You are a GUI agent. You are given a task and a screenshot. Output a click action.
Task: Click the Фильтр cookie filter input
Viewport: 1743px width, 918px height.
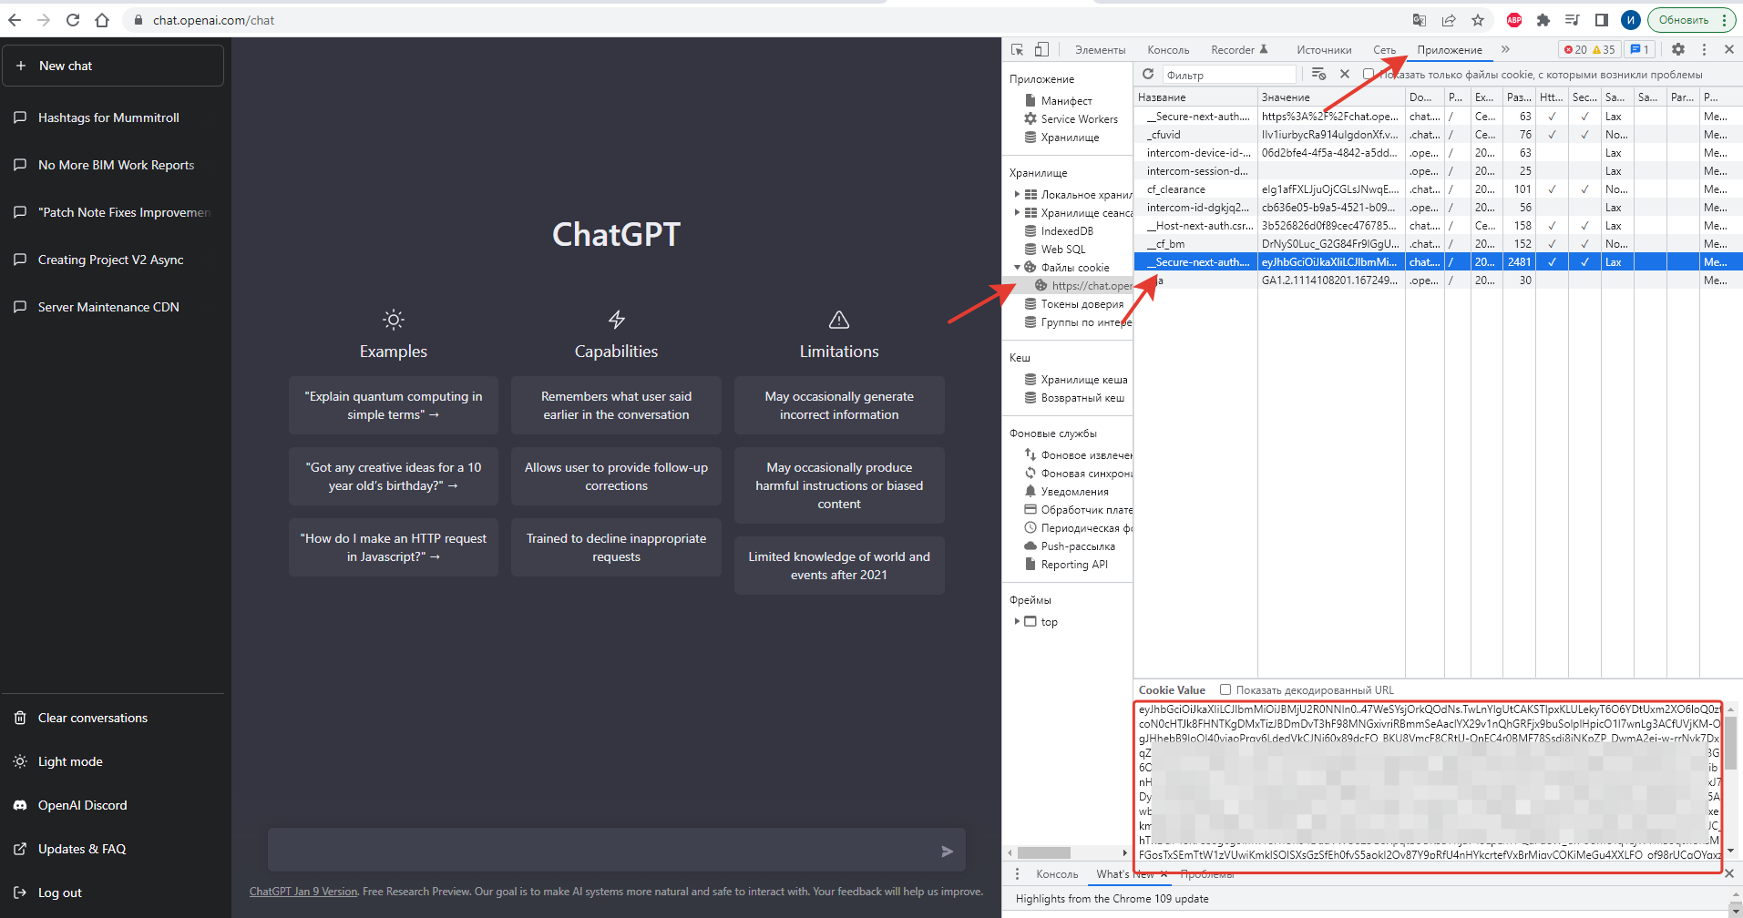[1229, 75]
